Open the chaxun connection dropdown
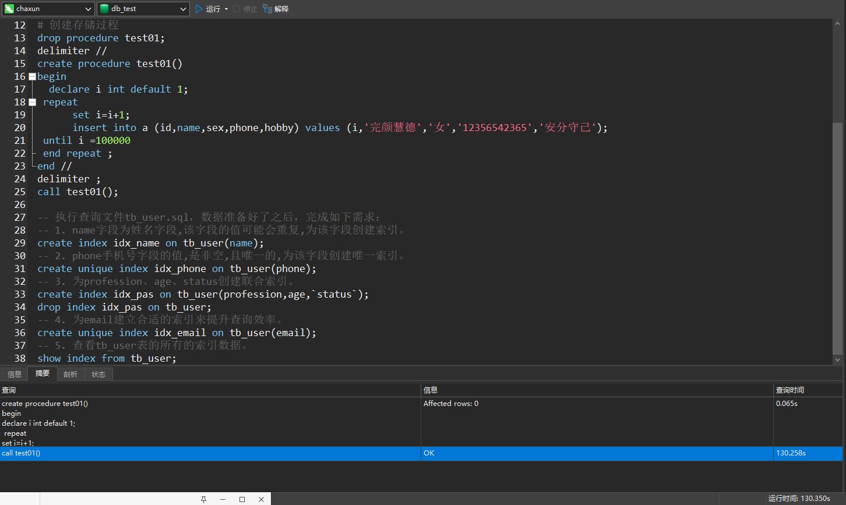Viewport: 846px width, 505px height. coord(88,9)
